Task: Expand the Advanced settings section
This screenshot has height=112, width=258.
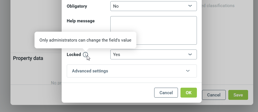Action: (x=132, y=71)
